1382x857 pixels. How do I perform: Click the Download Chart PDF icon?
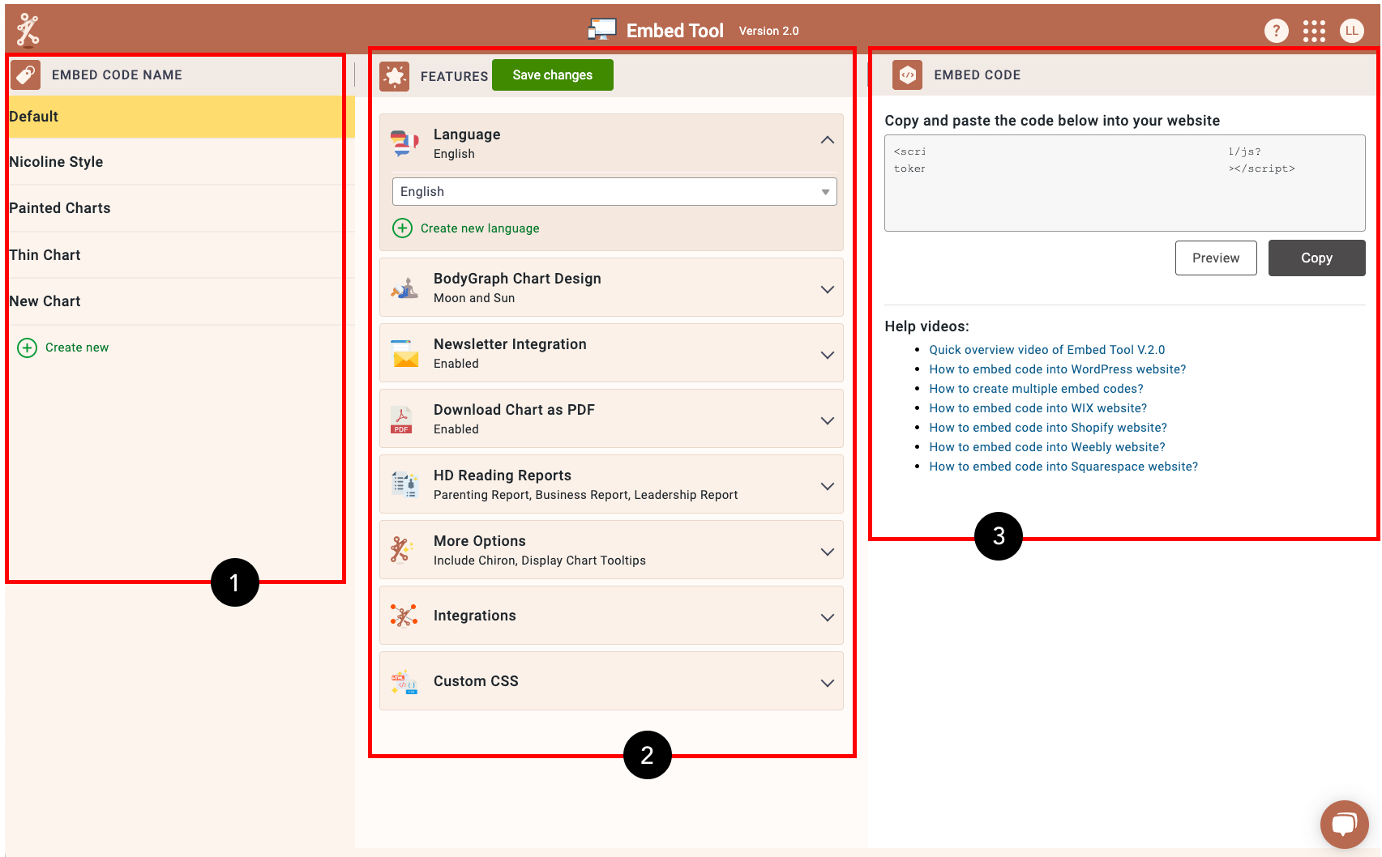401,419
